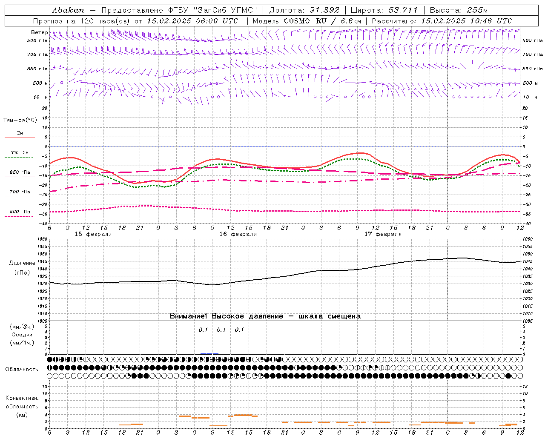Click the elevation value 255м
This screenshot has width=545, height=436.
coord(478,10)
